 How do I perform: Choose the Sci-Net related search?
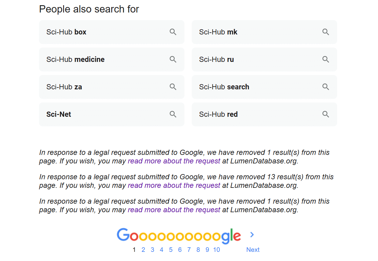click(x=59, y=114)
